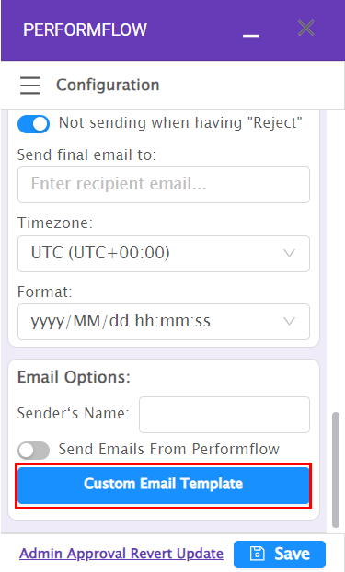345x572 pixels.
Task: Click the chevron arrow in the Format field
Action: [289, 321]
